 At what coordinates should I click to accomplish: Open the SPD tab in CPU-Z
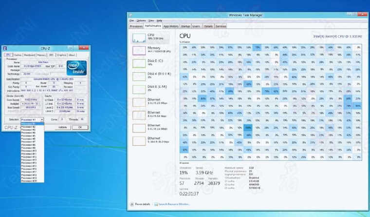52,55
